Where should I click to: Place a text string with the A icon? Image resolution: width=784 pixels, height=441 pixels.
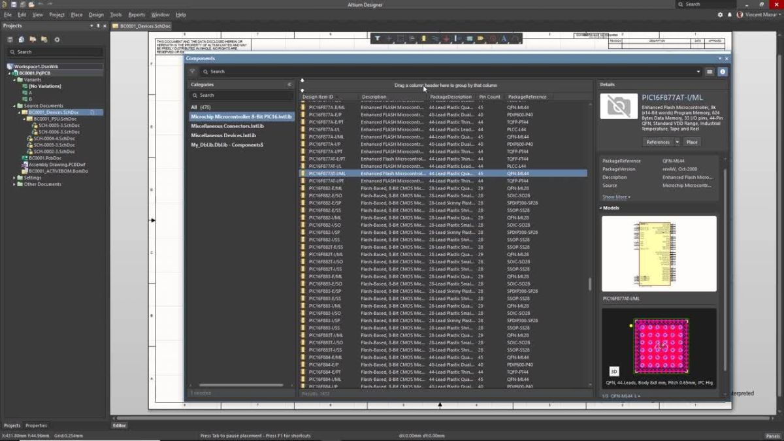pos(504,39)
